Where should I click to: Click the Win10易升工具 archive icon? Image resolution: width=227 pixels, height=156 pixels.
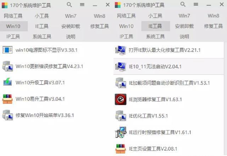tap(7, 99)
